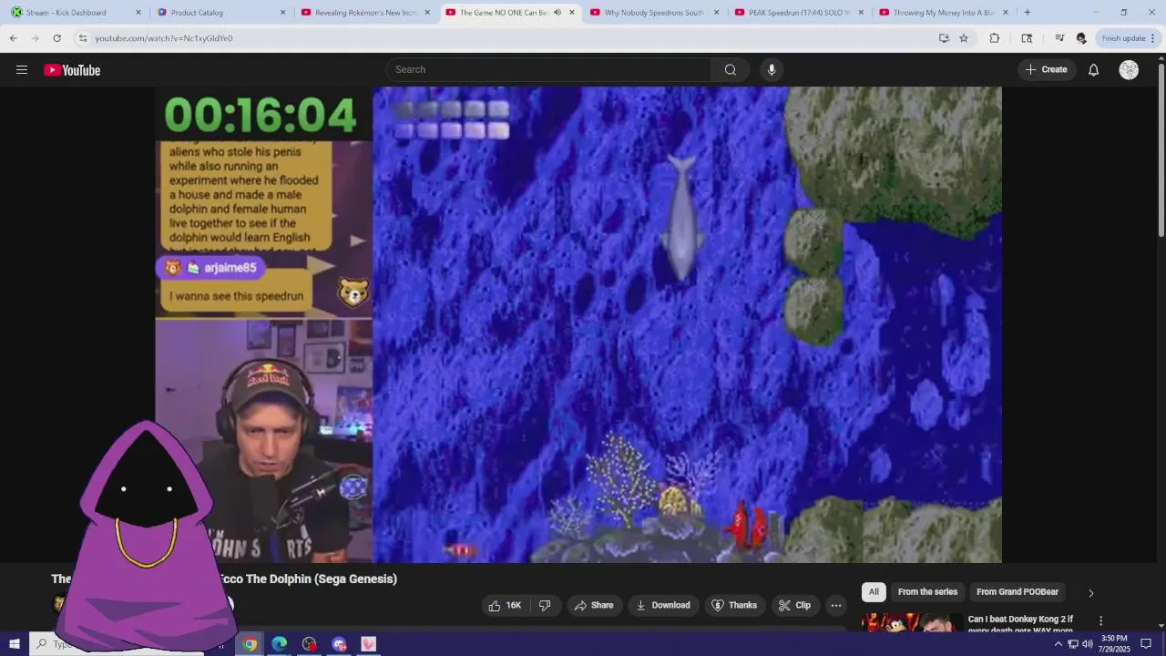
Task: Download this video
Action: tap(663, 605)
